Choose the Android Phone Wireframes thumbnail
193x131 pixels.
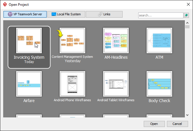pos(72,84)
